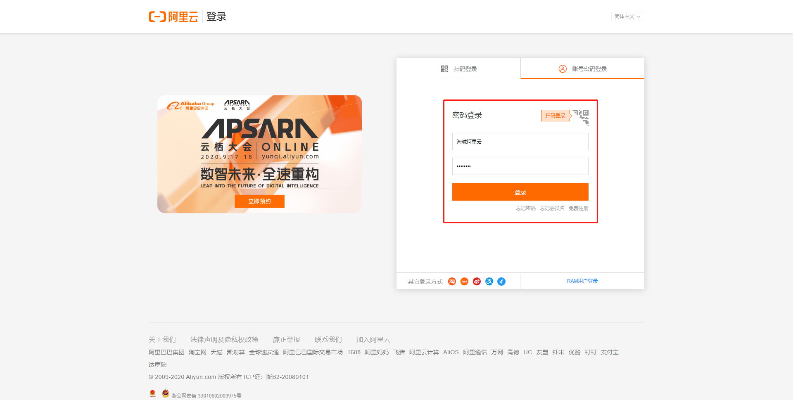
Task: Visit 钉钉 text link in footer
Action: pos(590,352)
